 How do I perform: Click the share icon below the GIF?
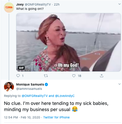102,76
